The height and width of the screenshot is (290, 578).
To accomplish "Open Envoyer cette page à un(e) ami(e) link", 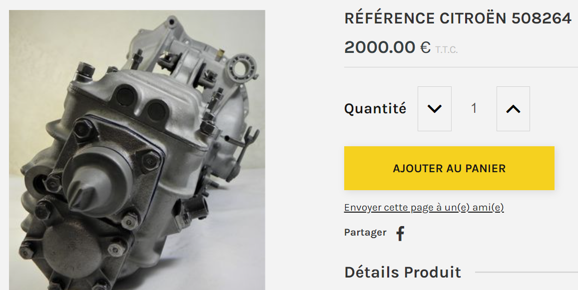I will coord(424,208).
